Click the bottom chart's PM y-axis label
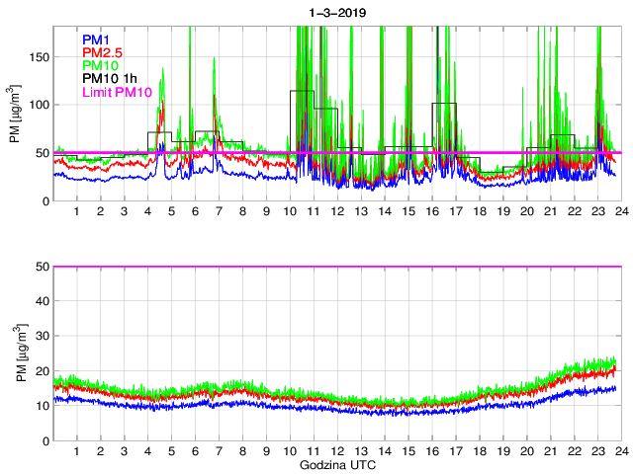Image resolution: width=633 pixels, height=474 pixels. [x=14, y=354]
